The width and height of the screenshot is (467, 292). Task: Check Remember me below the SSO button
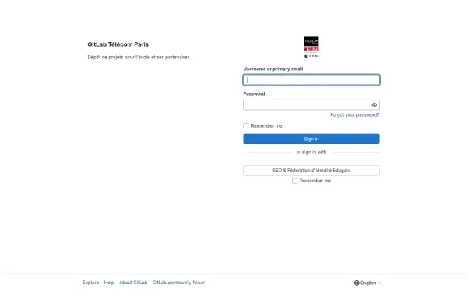click(294, 181)
